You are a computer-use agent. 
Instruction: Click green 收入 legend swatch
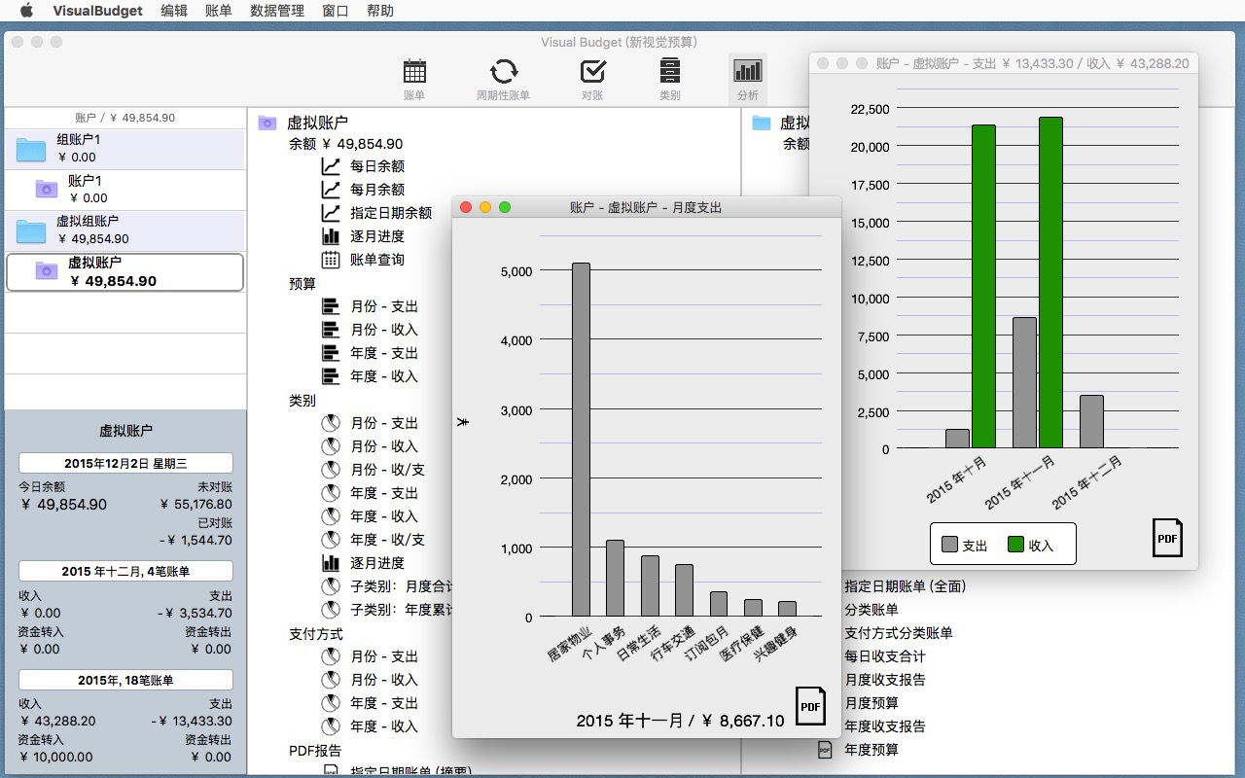(1015, 545)
